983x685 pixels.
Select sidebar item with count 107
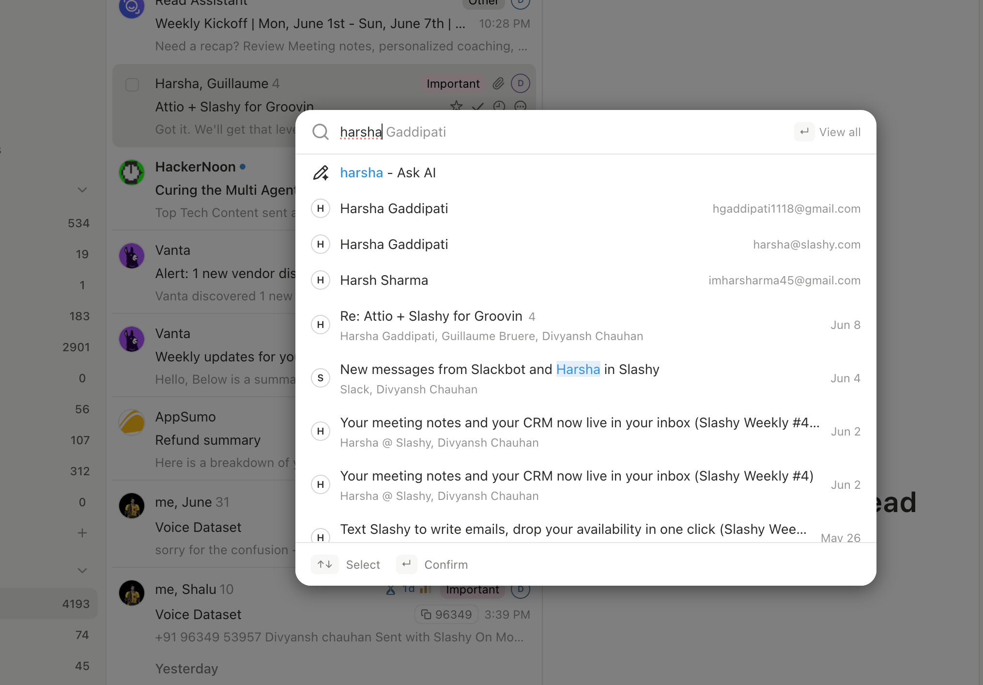(x=48, y=440)
